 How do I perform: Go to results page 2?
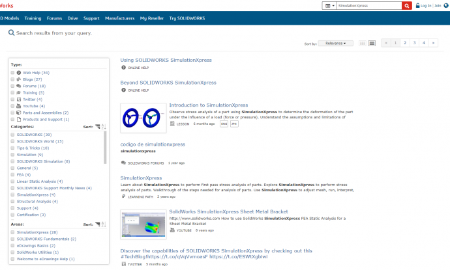click(405, 43)
